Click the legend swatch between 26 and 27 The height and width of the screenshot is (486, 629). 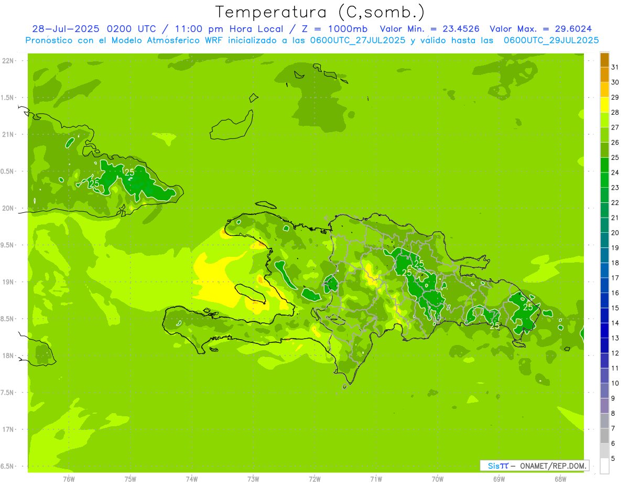(604, 134)
